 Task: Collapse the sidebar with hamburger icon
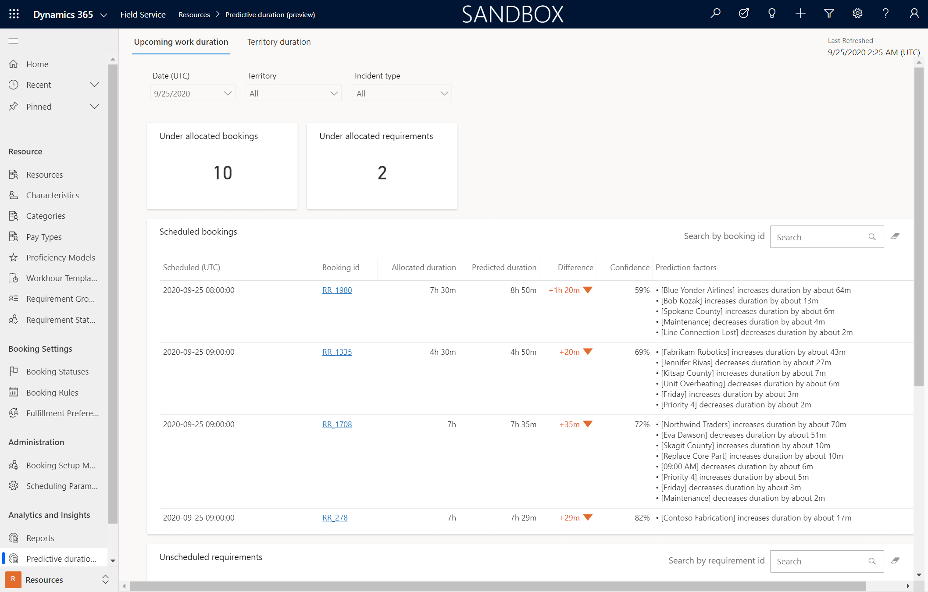click(14, 41)
